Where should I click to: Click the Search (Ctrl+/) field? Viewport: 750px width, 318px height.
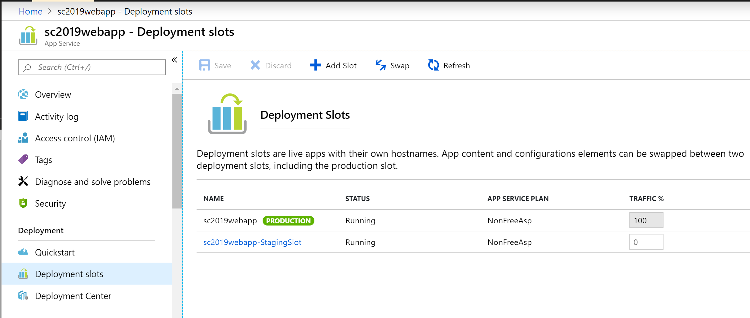[92, 67]
